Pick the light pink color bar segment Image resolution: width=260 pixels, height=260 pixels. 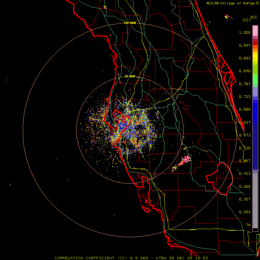point(255,31)
